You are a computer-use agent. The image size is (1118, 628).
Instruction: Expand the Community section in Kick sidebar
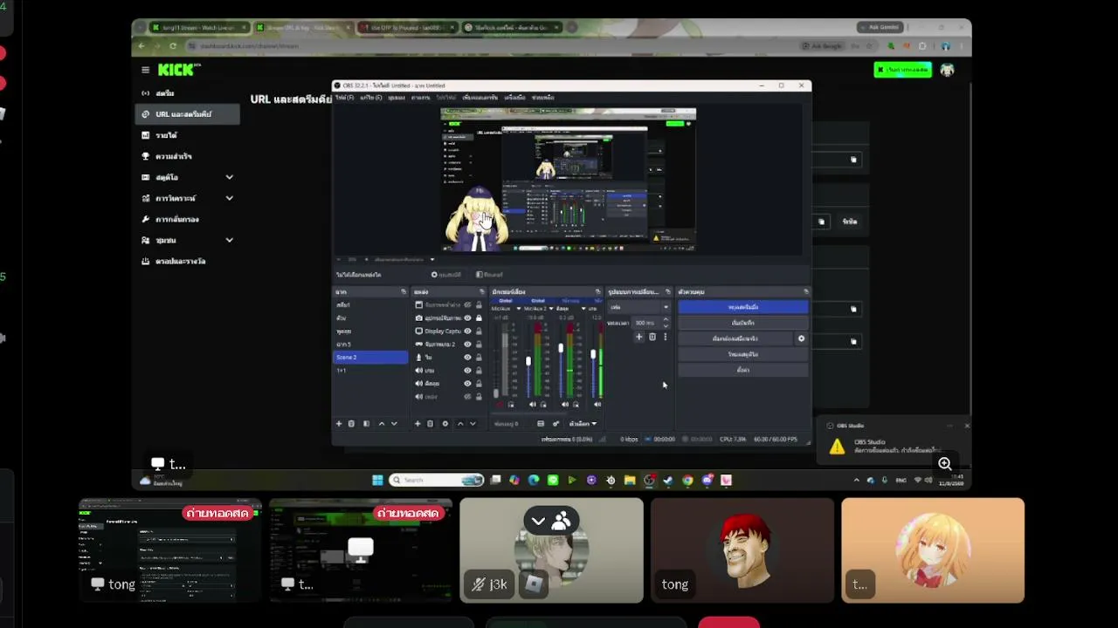tap(229, 240)
